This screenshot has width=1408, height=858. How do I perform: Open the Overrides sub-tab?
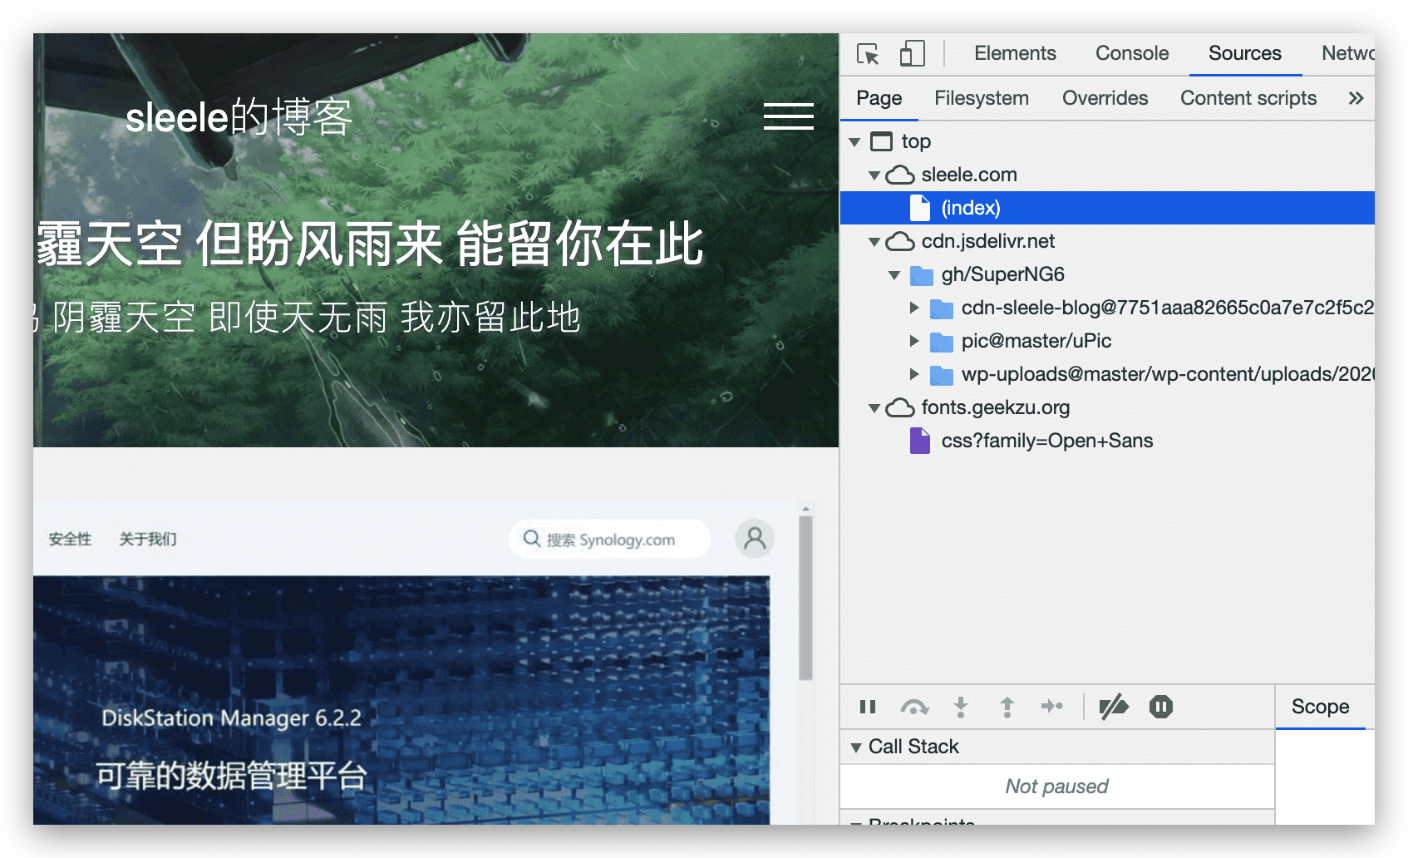pos(1105,98)
